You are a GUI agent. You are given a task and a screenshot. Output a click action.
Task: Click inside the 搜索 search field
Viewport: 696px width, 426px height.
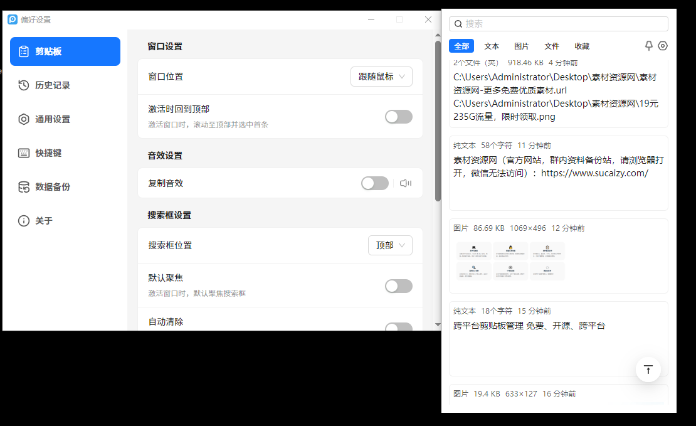coord(558,23)
